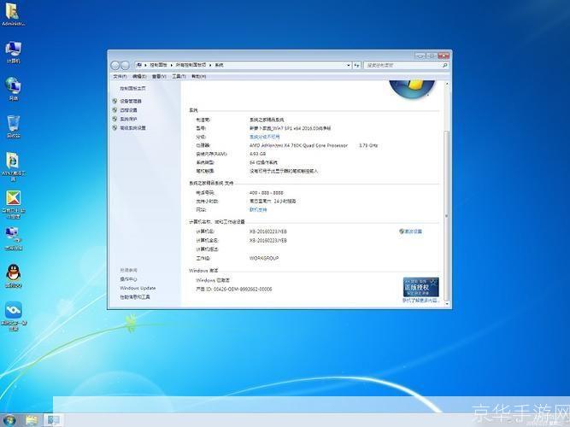Open the Network desktop icon
The height and width of the screenshot is (427, 570).
point(13,88)
